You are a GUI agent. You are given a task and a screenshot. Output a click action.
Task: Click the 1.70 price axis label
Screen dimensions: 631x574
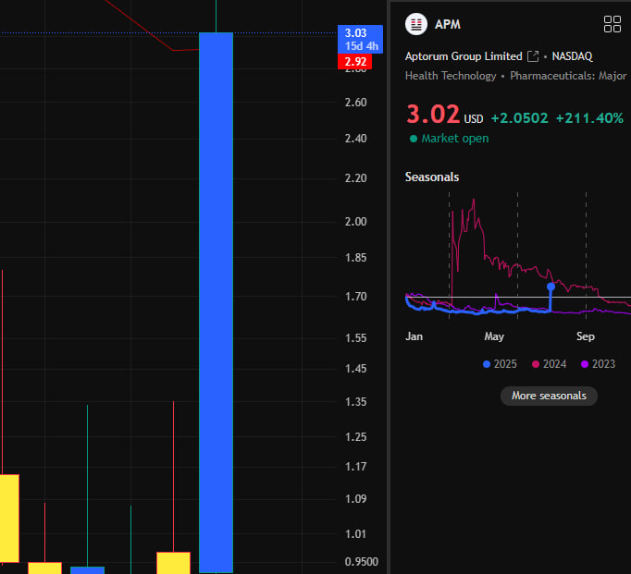pos(355,297)
